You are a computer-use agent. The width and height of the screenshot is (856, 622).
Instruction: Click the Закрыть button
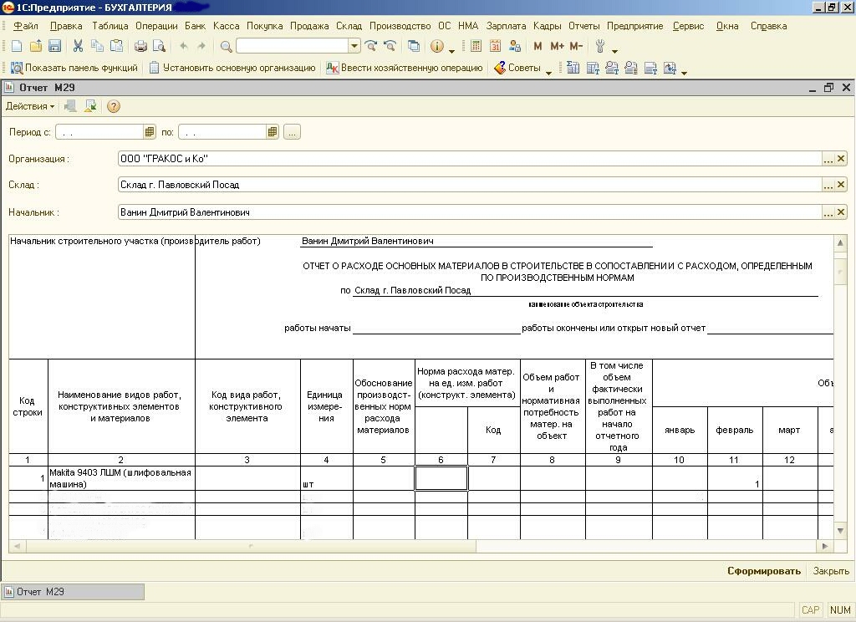(x=831, y=571)
